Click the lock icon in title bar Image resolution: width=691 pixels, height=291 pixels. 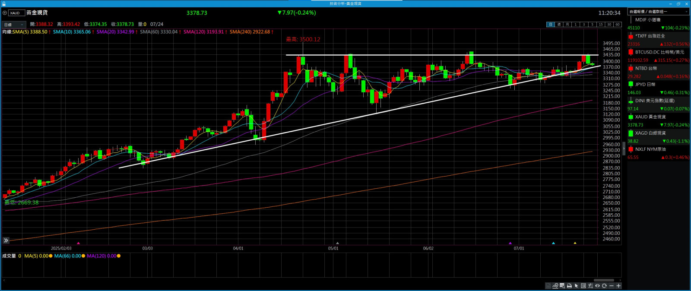[x=4, y=3]
